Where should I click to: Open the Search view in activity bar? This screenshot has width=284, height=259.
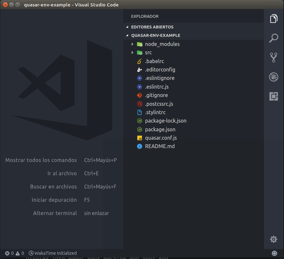coord(274,38)
